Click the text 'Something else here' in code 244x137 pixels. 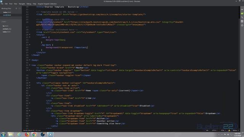point(109,123)
